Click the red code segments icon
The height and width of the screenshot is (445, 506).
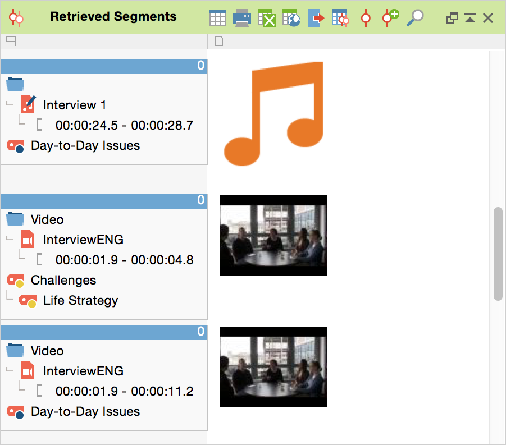point(366,18)
